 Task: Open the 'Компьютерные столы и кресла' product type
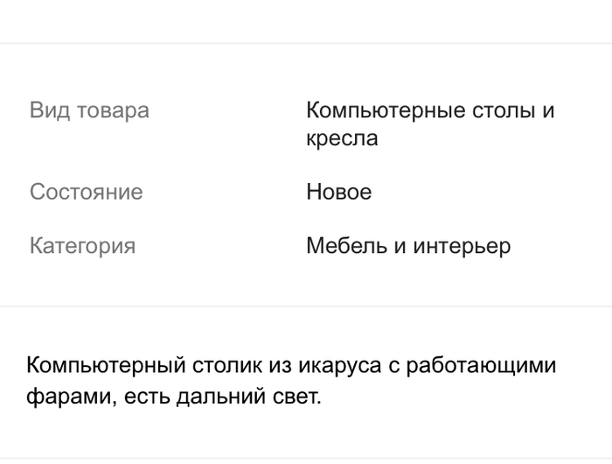429,124
